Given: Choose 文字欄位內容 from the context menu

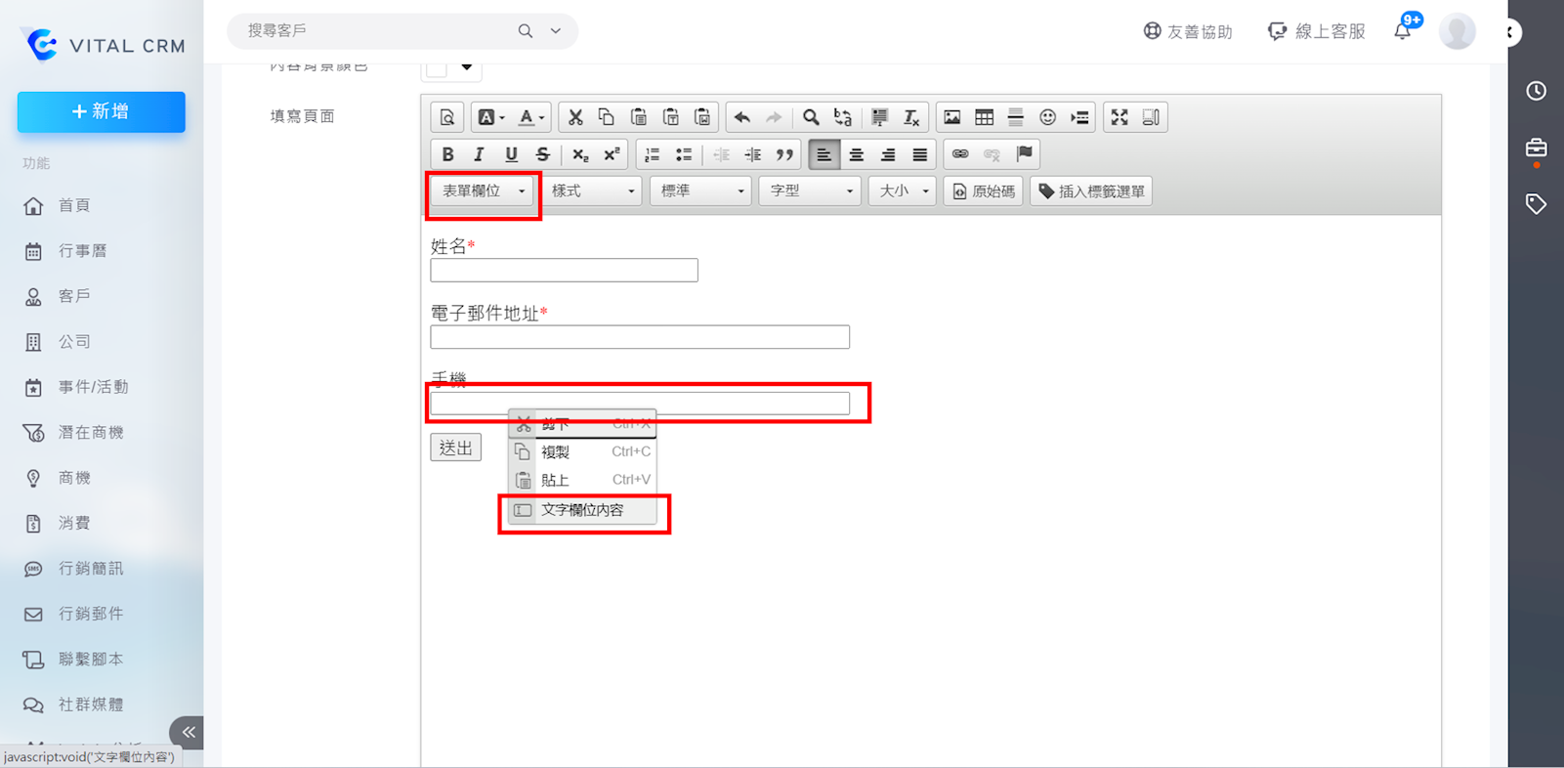Looking at the screenshot, I should 582,510.
